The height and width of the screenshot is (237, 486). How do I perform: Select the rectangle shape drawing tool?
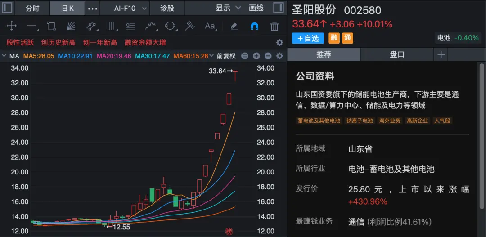(x=51, y=26)
